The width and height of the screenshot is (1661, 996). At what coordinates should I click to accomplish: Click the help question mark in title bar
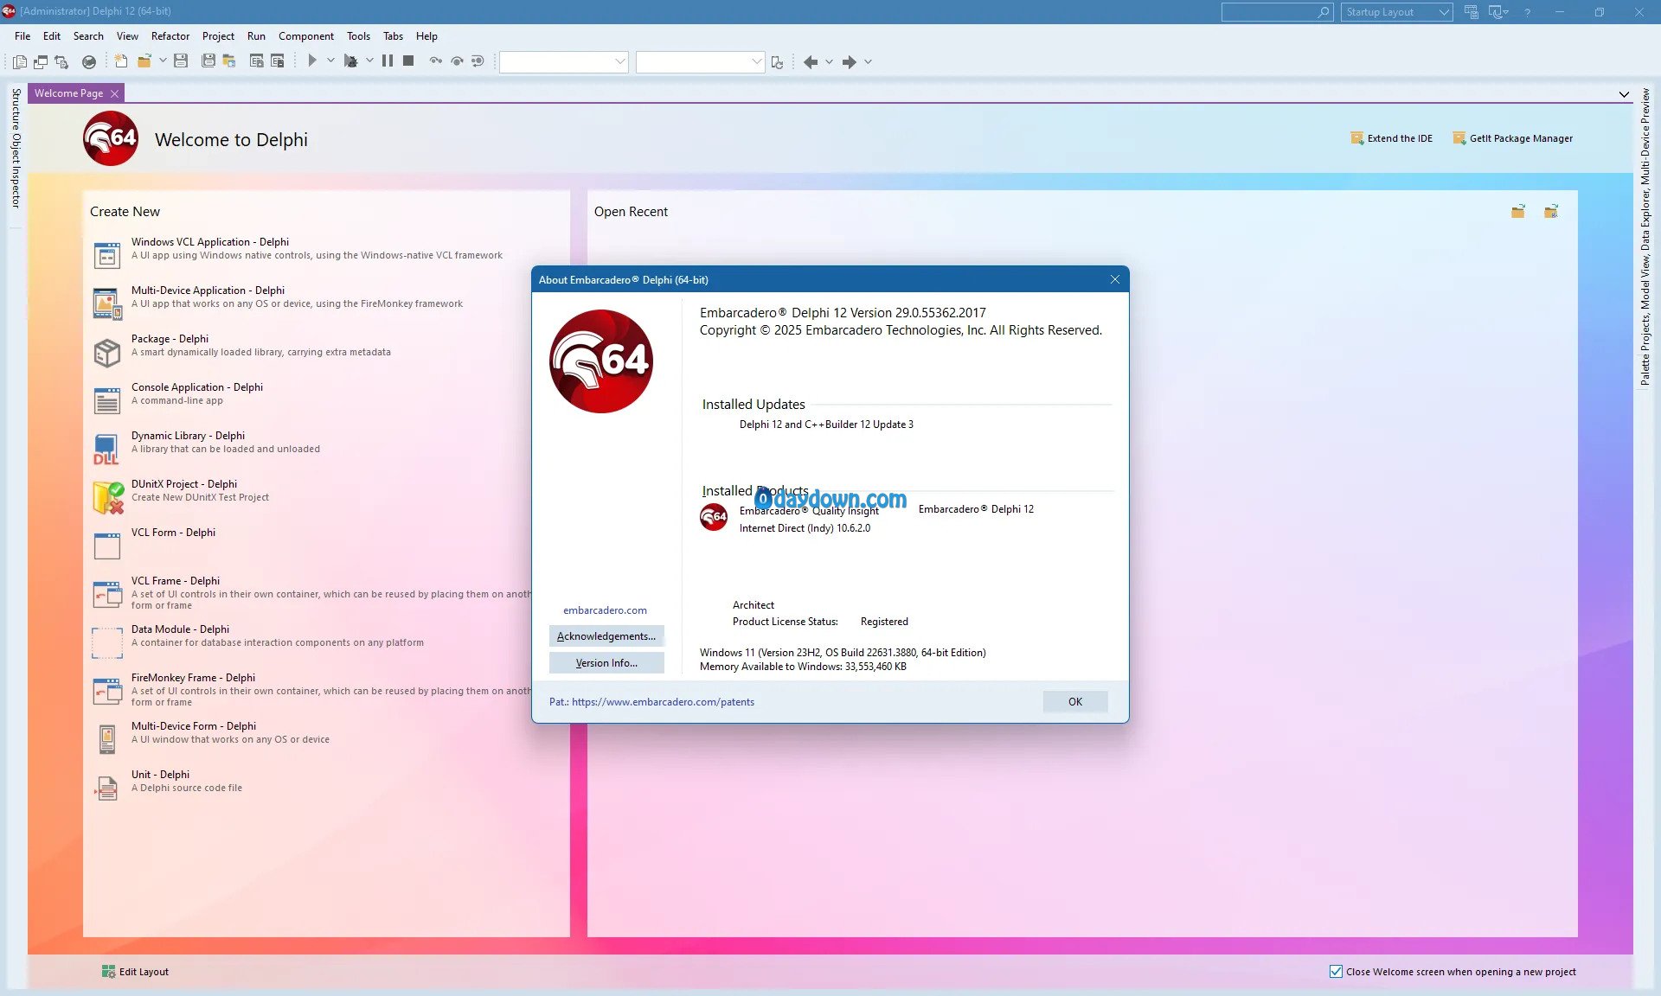[1528, 12]
